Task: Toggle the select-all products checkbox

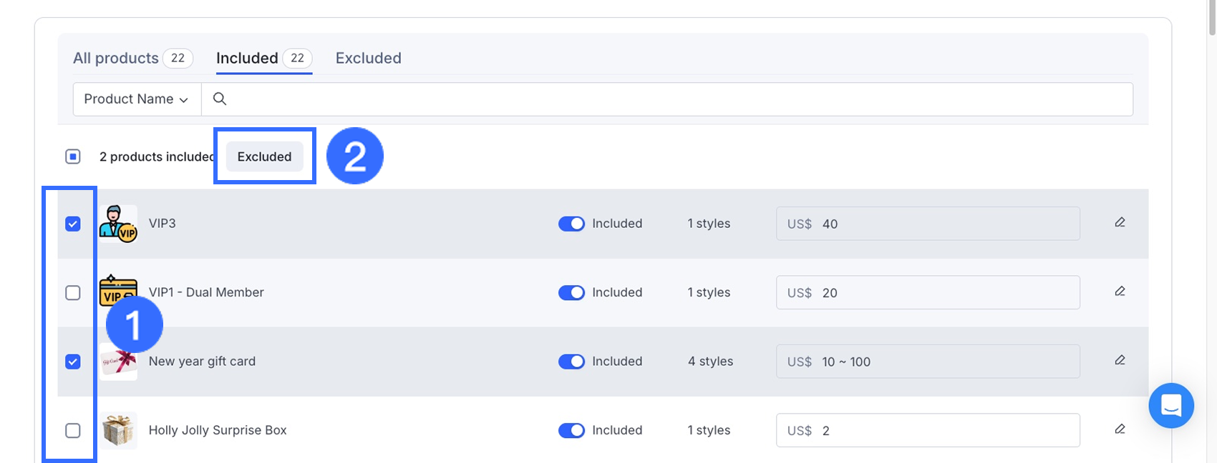Action: coord(73,156)
